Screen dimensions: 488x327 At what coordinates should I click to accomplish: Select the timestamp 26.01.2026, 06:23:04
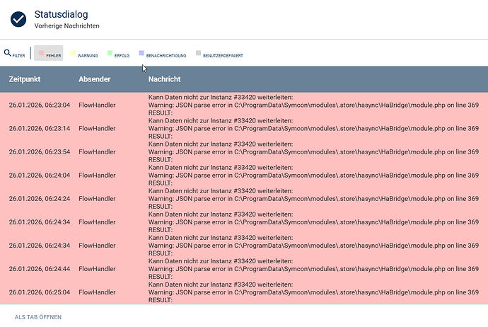[x=40, y=105]
